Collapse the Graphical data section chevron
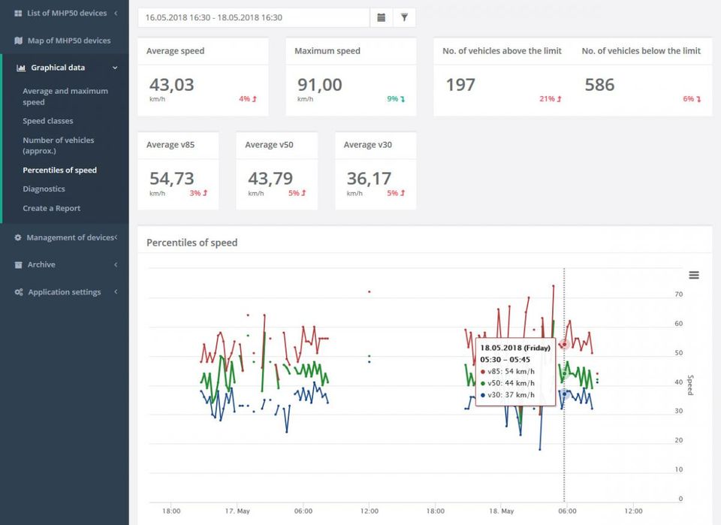Screen dimensions: 721x525 pyautogui.click(x=115, y=68)
